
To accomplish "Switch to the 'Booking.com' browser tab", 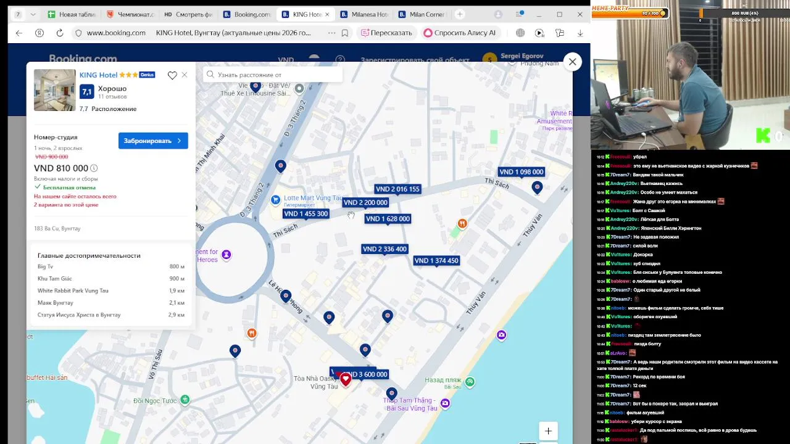I will [246, 14].
